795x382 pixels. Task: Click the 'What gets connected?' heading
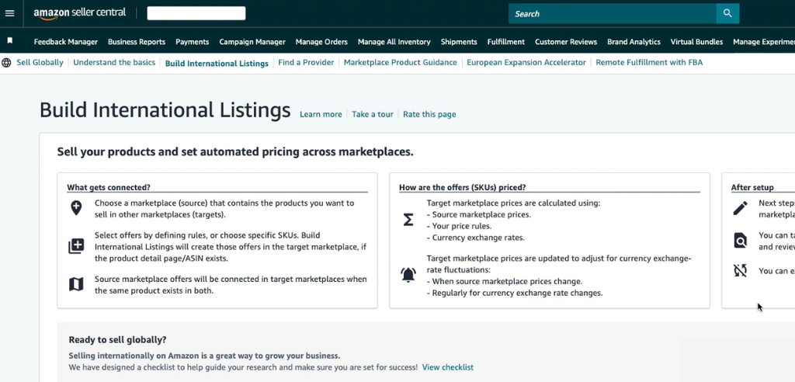point(109,187)
